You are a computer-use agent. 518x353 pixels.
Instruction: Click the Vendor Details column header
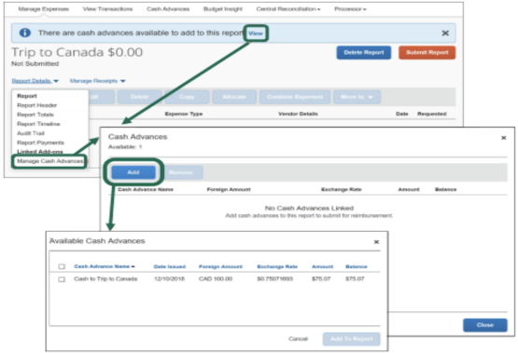click(x=298, y=114)
